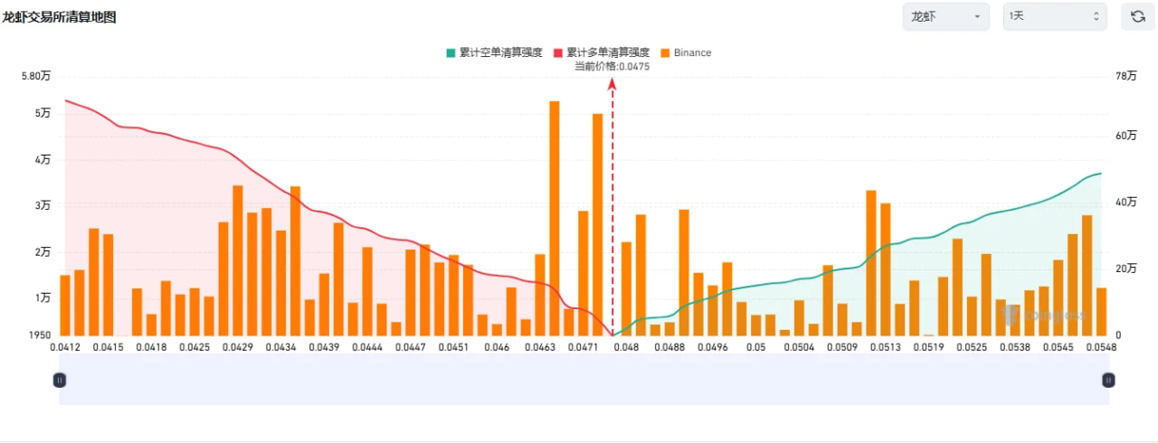The width and height of the screenshot is (1158, 443).
Task: Click x-axis label 0.0444
Action: (x=367, y=347)
